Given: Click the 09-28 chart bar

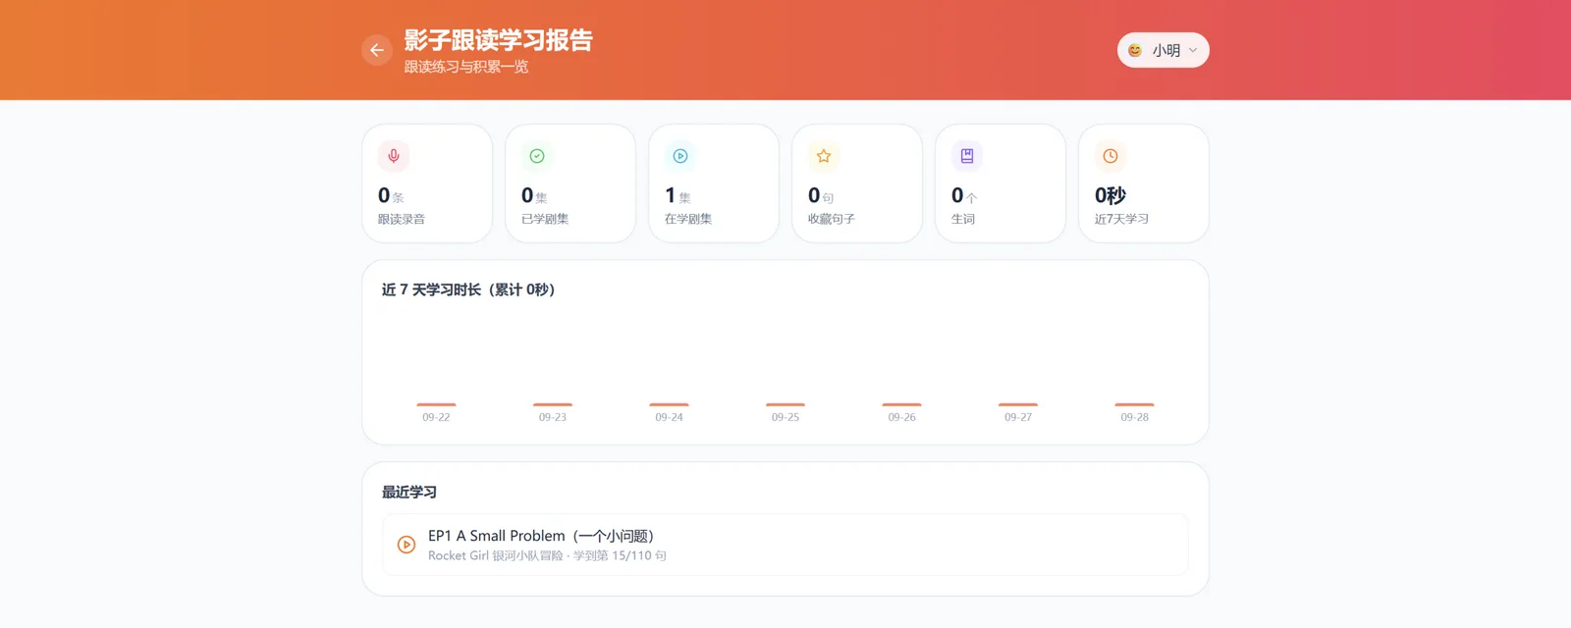Looking at the screenshot, I should coord(1134,404).
